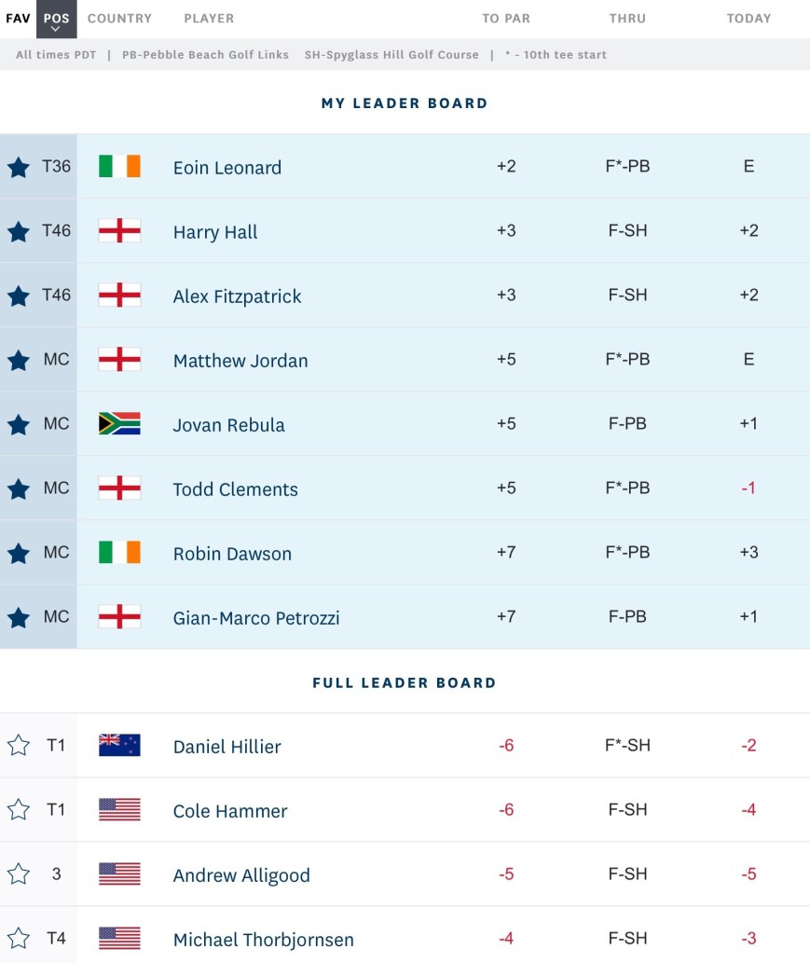Sort by the COUNTRY column header
This screenshot has height=963, width=810.
tap(119, 19)
